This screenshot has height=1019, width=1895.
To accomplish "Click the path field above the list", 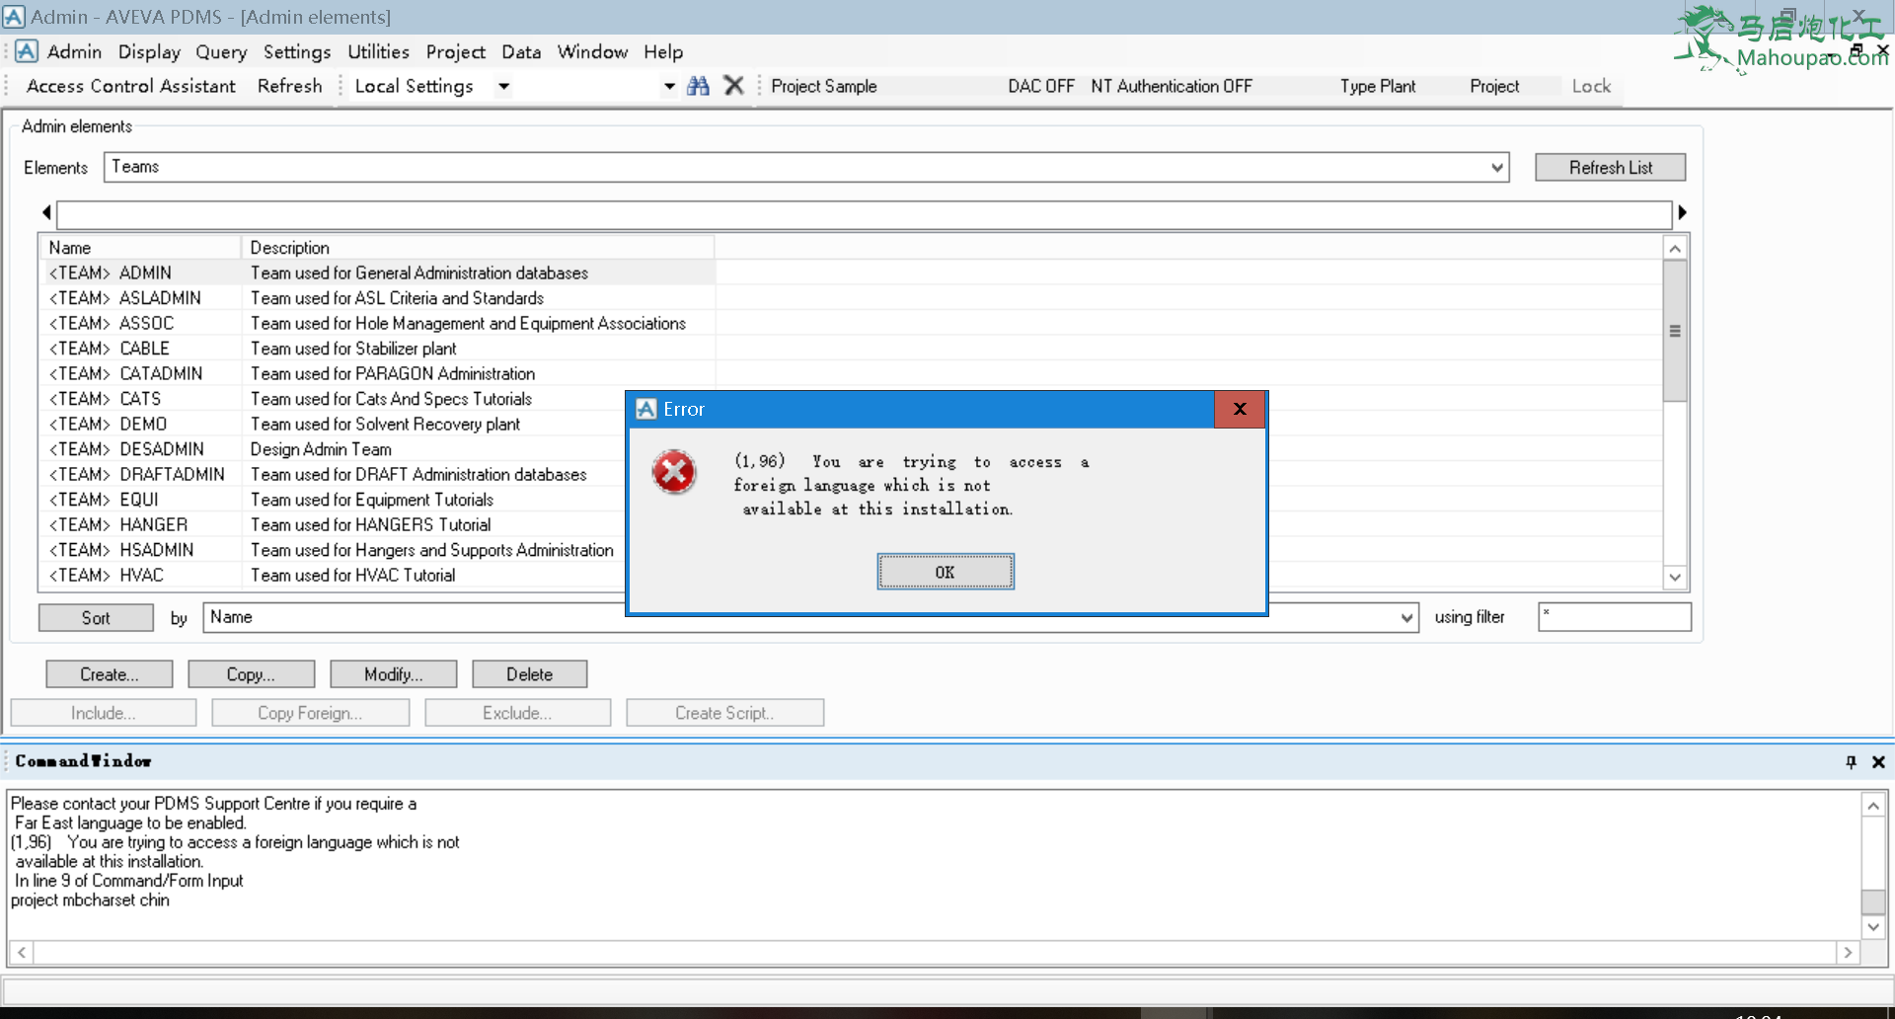I will [864, 214].
